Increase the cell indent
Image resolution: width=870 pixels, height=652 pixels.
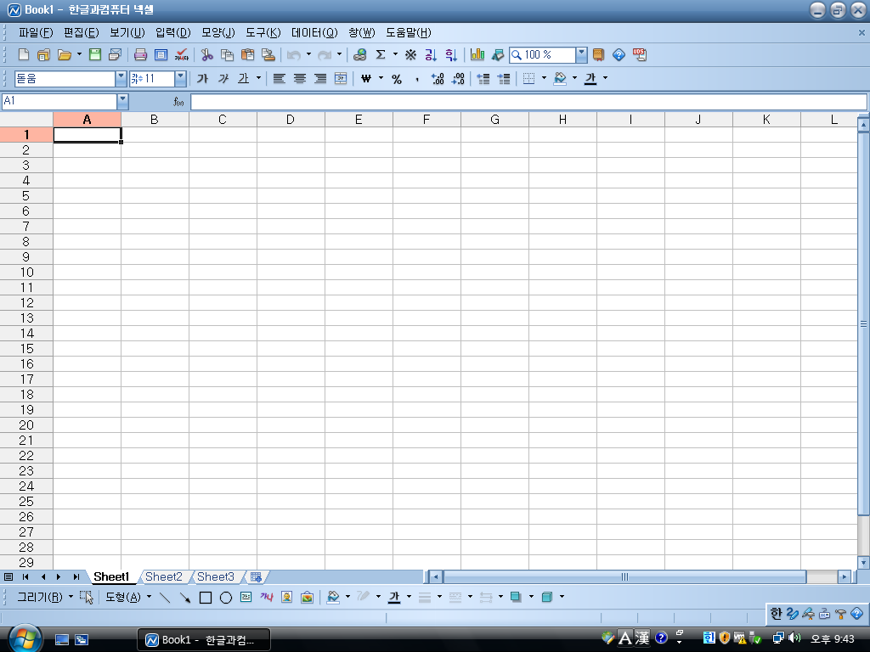[x=504, y=79]
